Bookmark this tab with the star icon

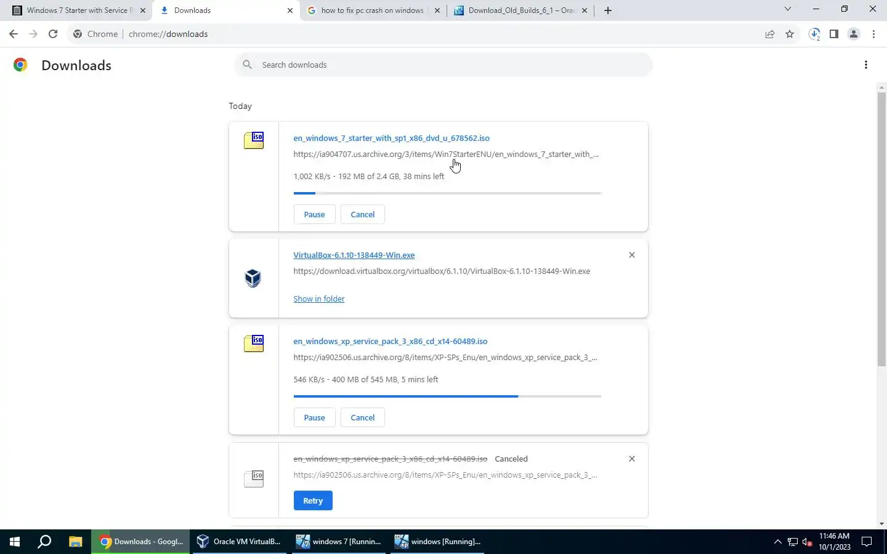click(790, 34)
